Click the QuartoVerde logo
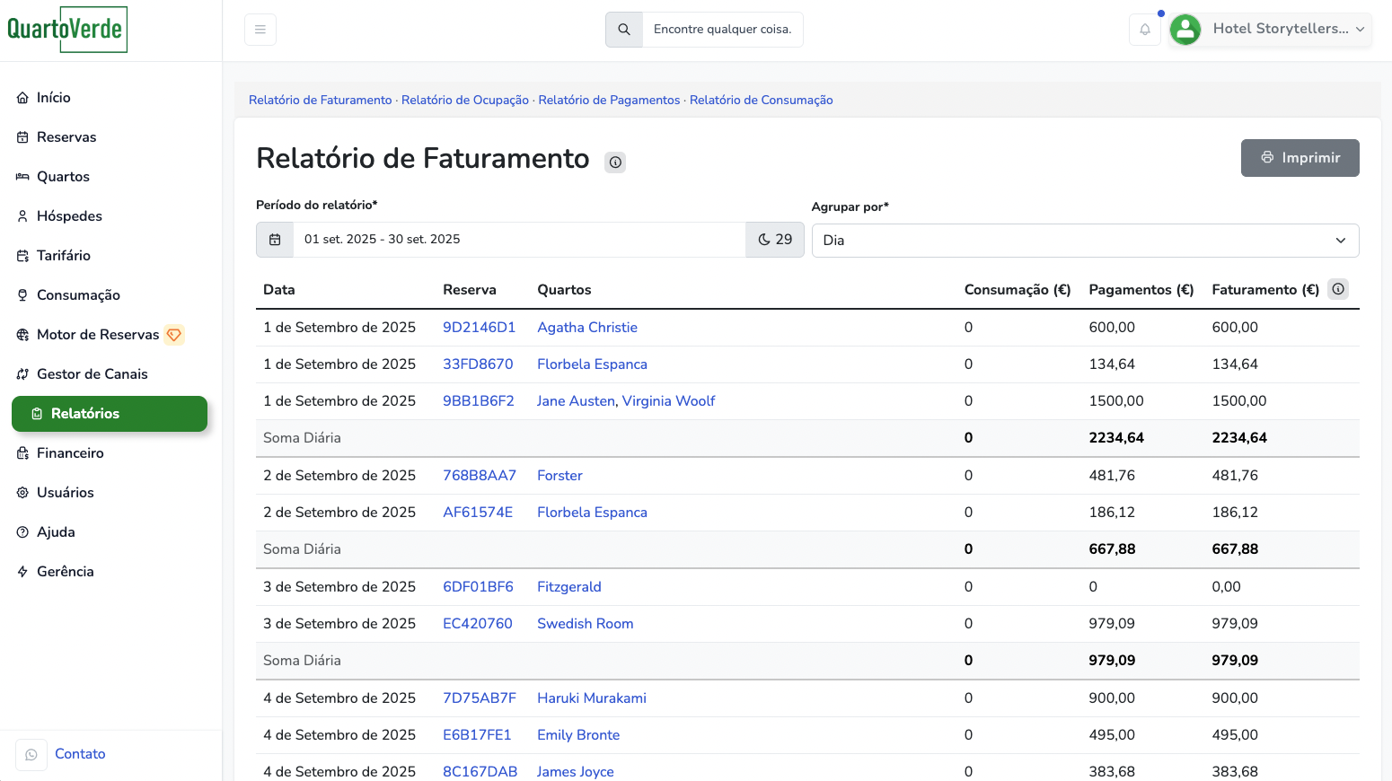Viewport: 1392px width, 781px height. (66, 30)
